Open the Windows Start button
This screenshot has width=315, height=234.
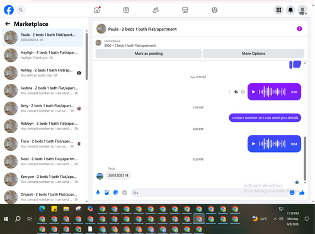6,219
